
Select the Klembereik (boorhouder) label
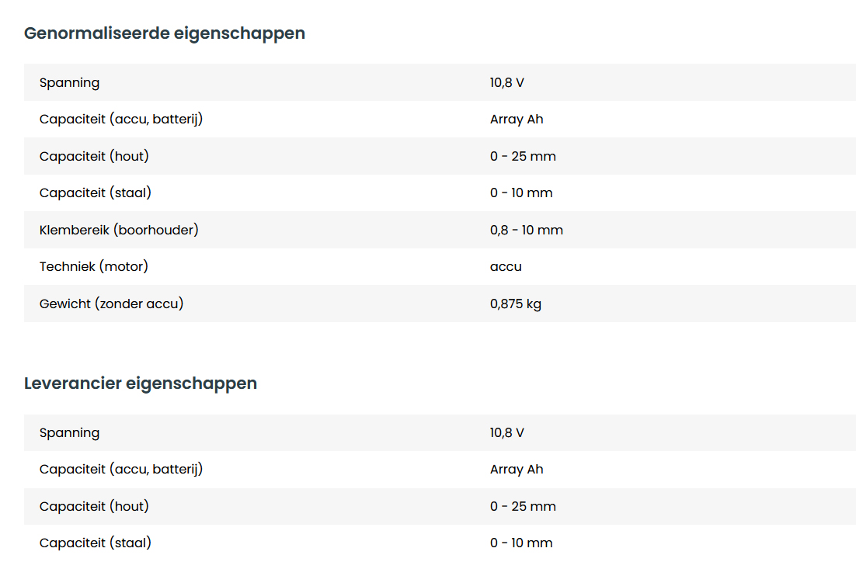(x=119, y=230)
